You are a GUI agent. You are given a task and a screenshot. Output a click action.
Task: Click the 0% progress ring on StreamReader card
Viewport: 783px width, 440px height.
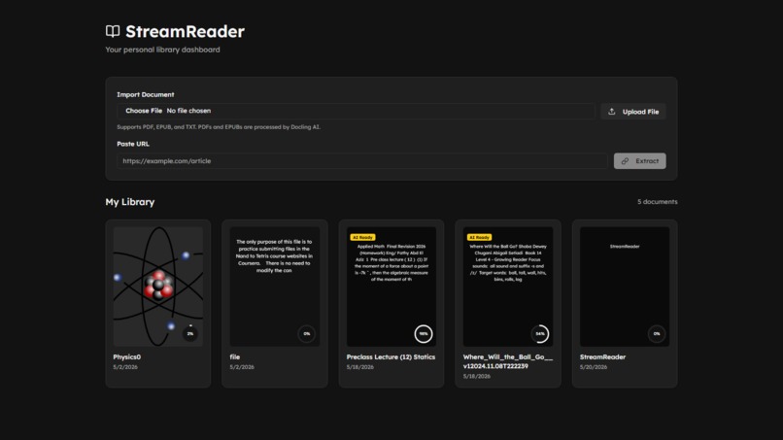pyautogui.click(x=657, y=333)
